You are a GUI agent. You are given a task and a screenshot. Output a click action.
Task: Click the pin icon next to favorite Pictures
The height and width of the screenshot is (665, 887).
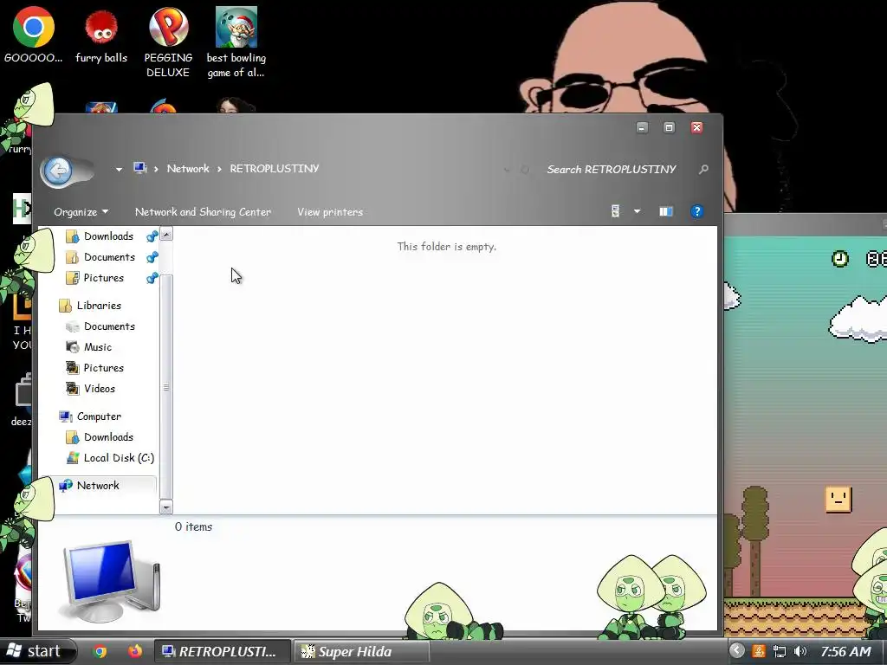[x=152, y=278]
